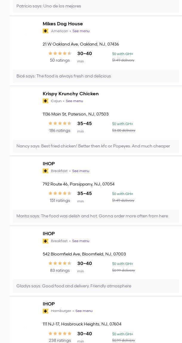182x343 pixels.
Task: Open the See menu link beside Hamburger
Action: coord(84,311)
